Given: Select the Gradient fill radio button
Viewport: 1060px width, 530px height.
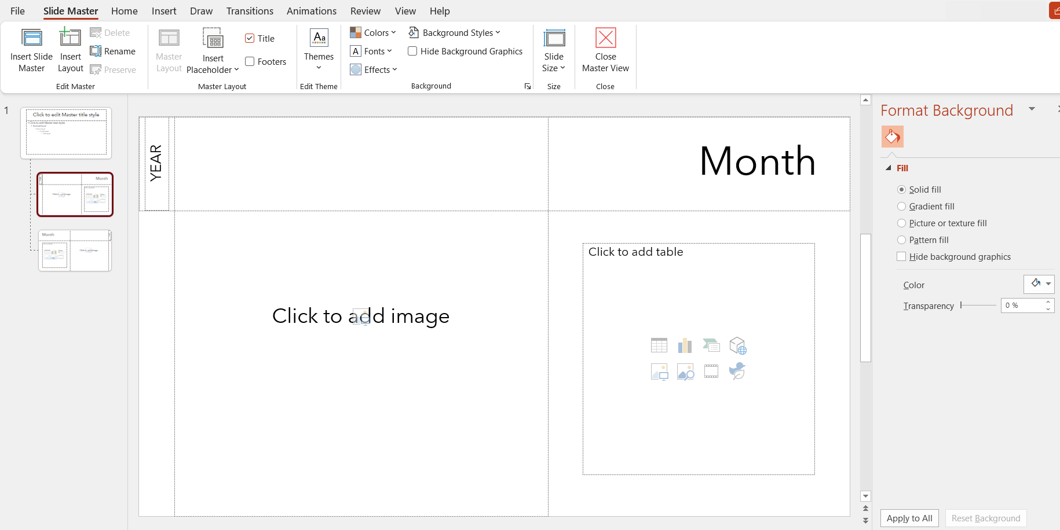Looking at the screenshot, I should coord(901,206).
